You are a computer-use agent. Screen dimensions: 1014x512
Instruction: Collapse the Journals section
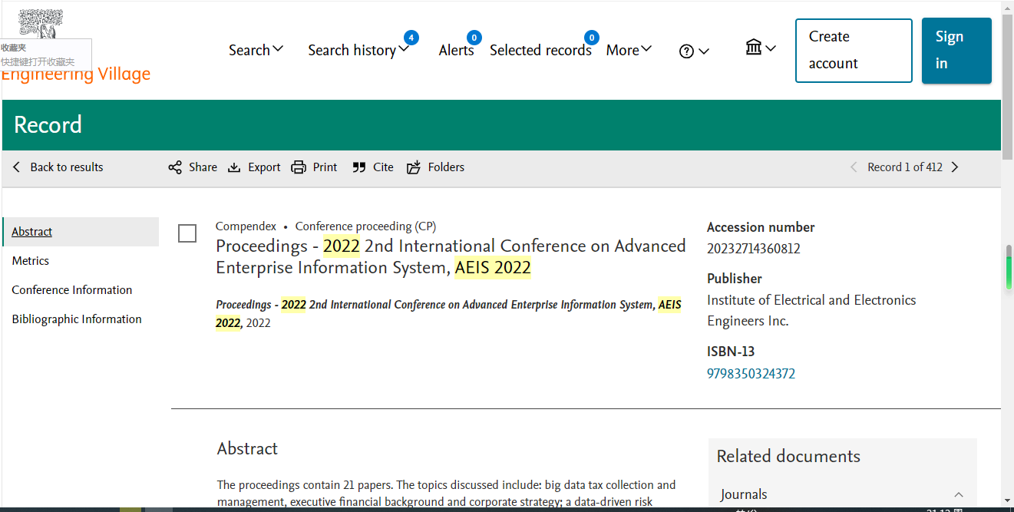tap(959, 495)
